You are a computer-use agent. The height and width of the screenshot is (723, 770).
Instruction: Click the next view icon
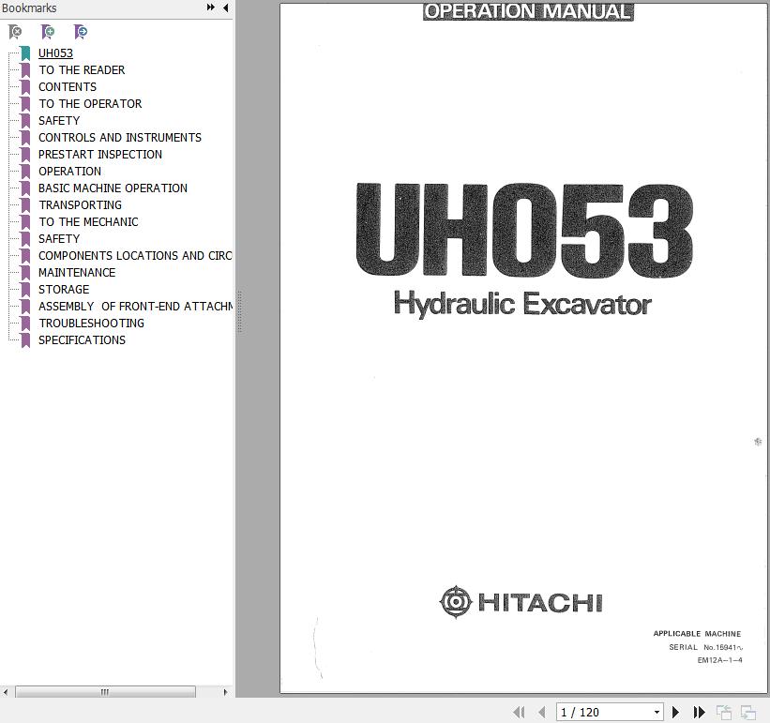[x=747, y=712]
